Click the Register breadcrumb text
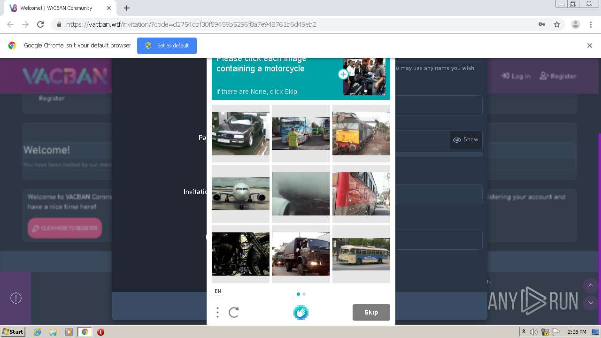Viewport: 601px width, 338px height. 52,99
